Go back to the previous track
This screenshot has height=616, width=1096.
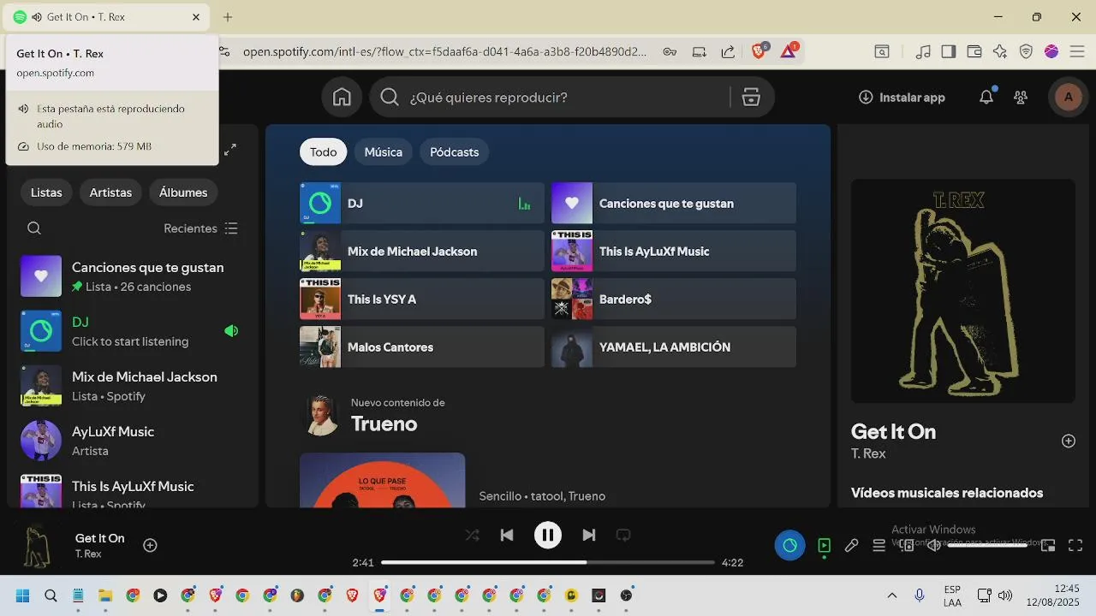coord(507,536)
